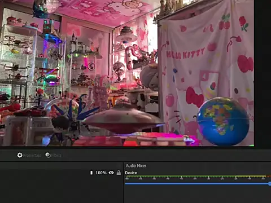Screen dimensions: 271x203
Task: Toggle source visibility with the eye icon
Action: (111, 173)
